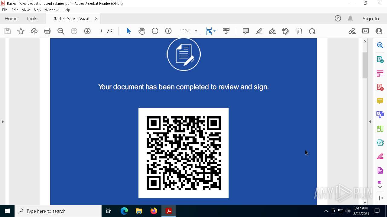The height and width of the screenshot is (217, 387).
Task: Click the Sign In button
Action: click(x=371, y=18)
